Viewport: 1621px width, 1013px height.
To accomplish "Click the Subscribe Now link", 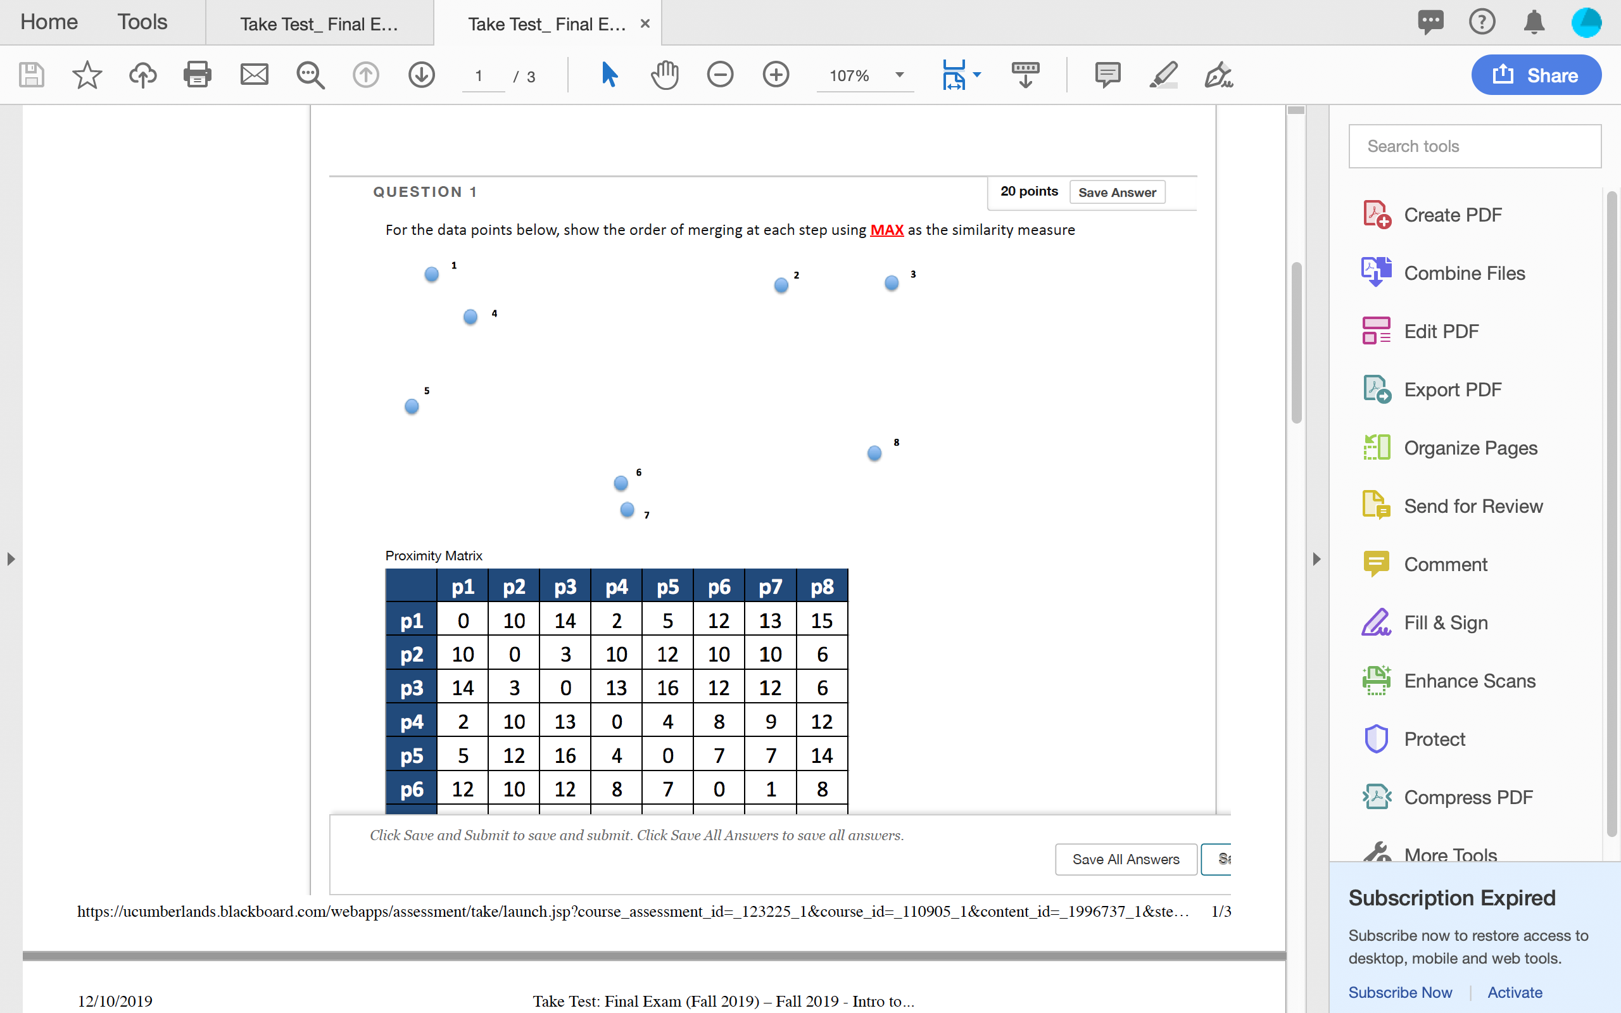I will (x=1400, y=992).
